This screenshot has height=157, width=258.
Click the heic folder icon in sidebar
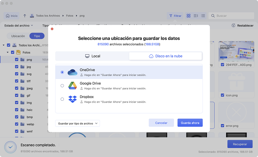click(x=22, y=110)
